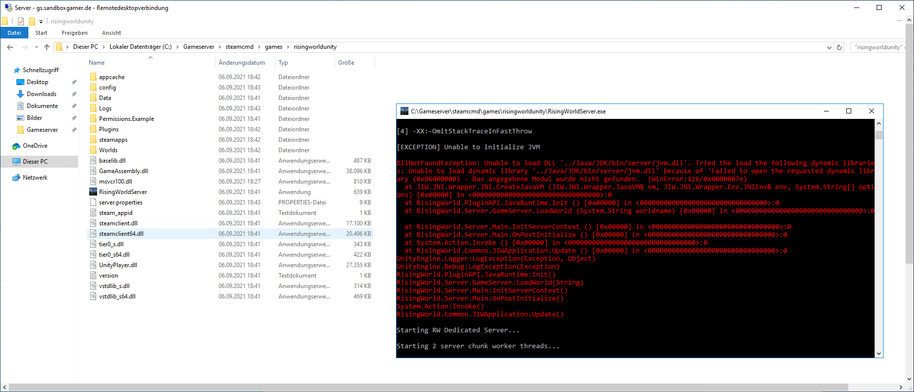
Task: Expand the chevron after steamcmd in breadcrumb
Action: 259,47
